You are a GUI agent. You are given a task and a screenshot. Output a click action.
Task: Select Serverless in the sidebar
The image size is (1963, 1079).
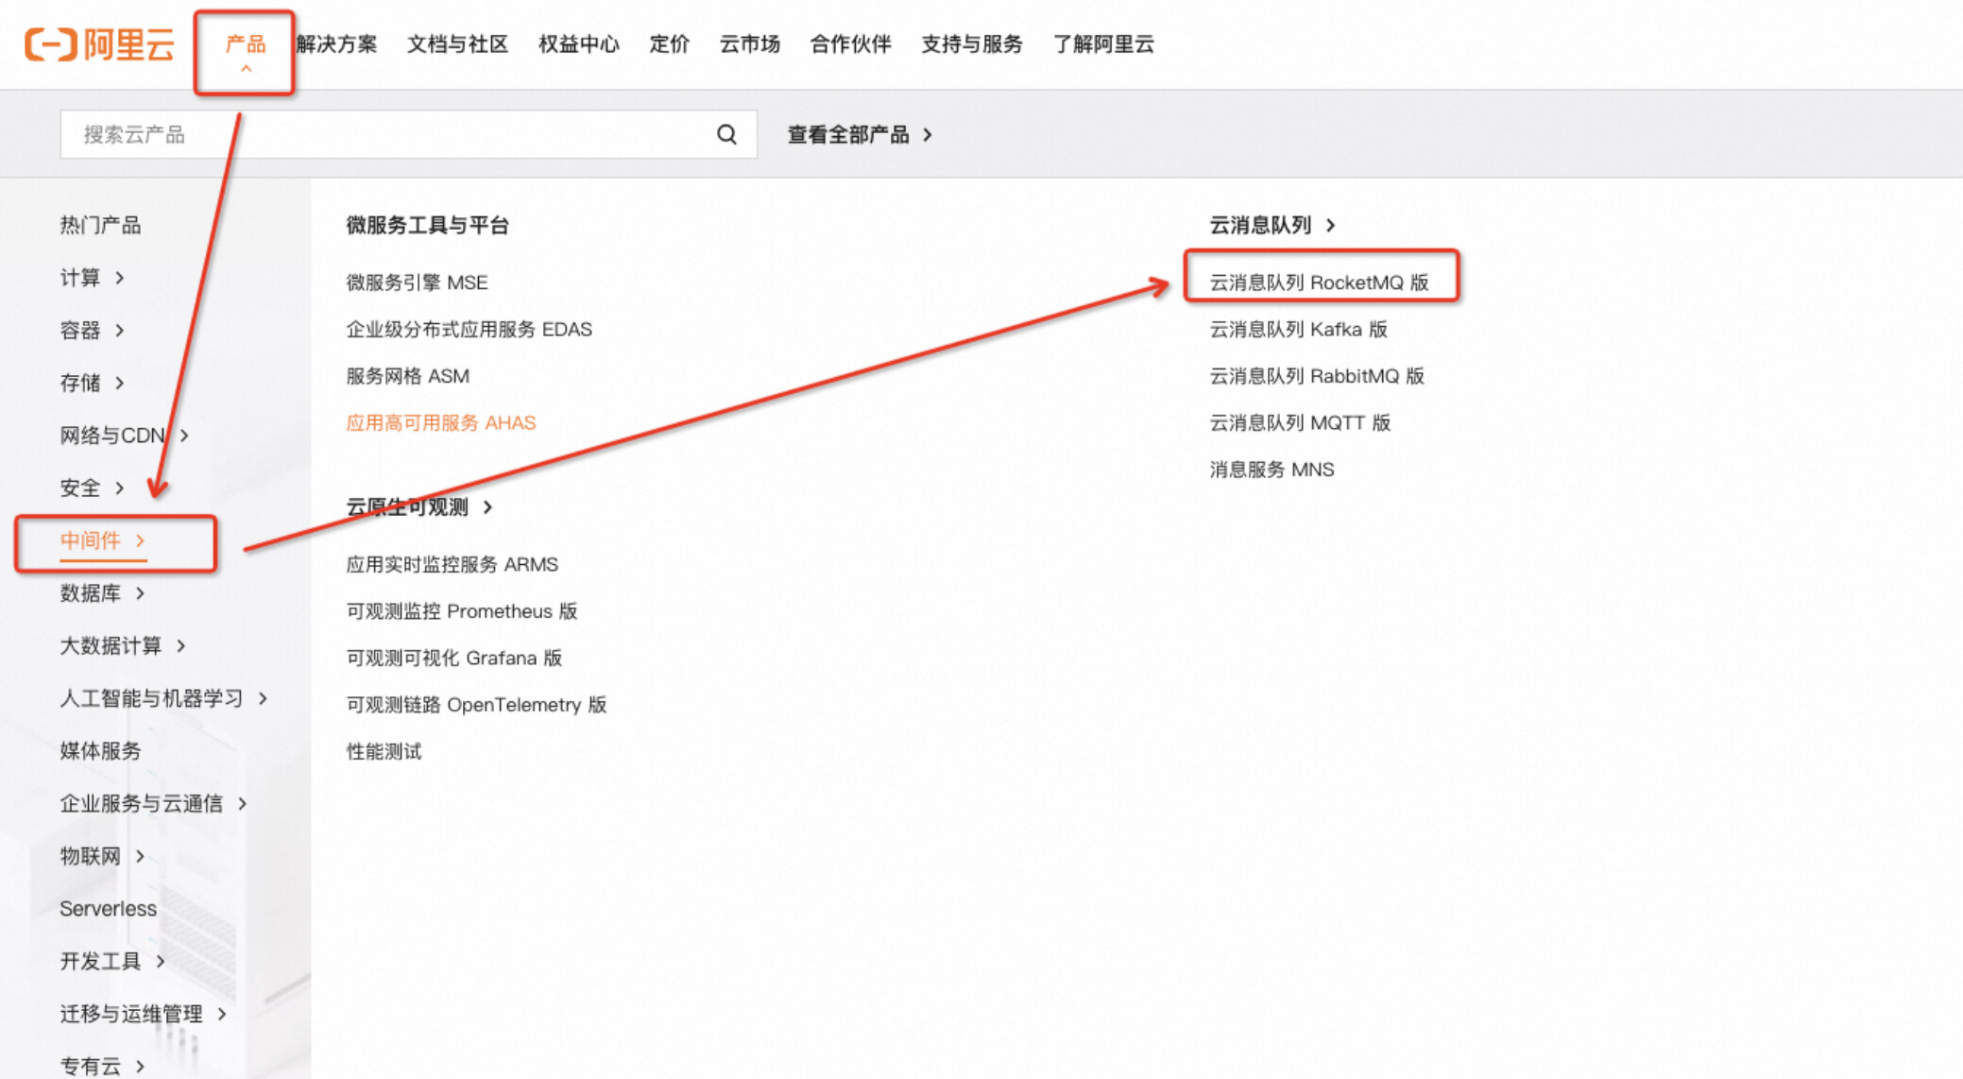108,908
